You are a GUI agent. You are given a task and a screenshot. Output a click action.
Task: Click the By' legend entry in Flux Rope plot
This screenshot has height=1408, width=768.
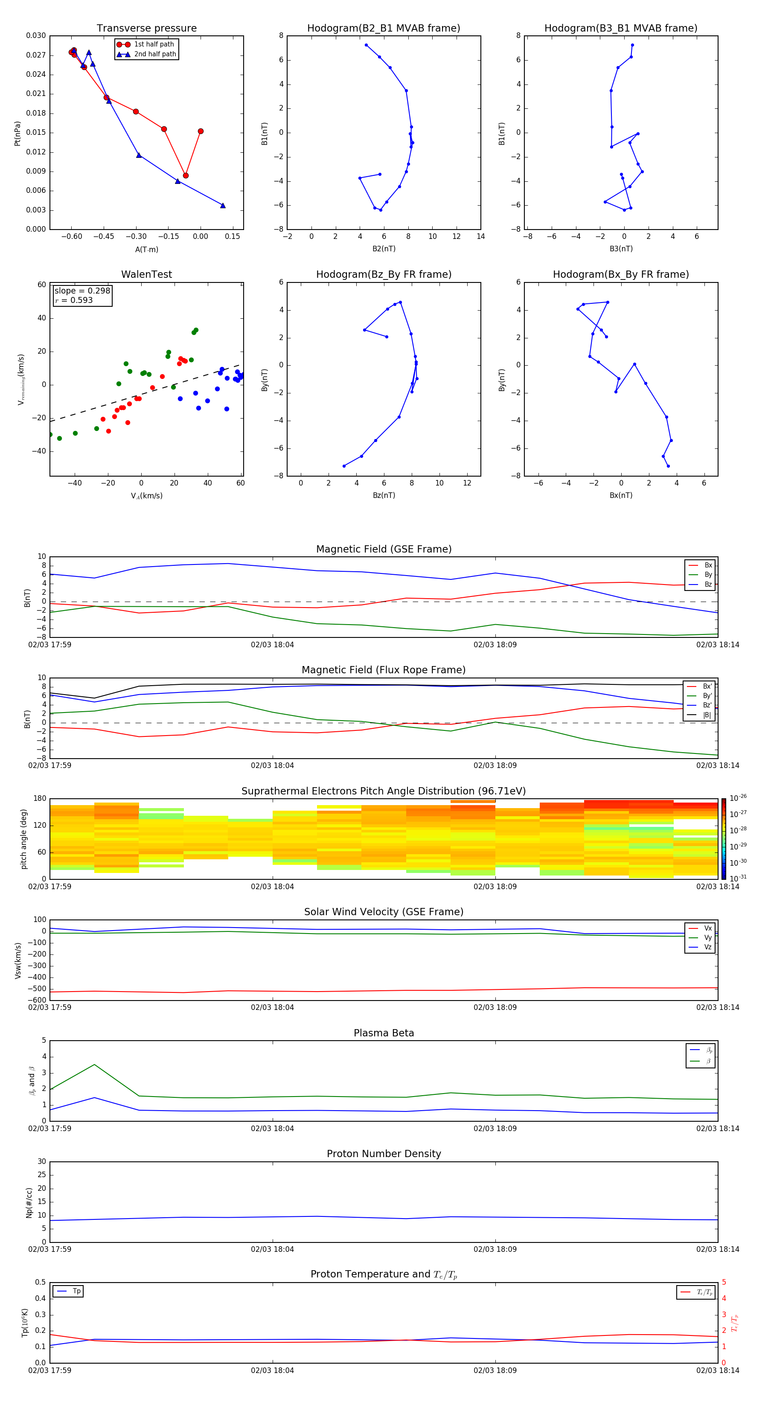[699, 696]
